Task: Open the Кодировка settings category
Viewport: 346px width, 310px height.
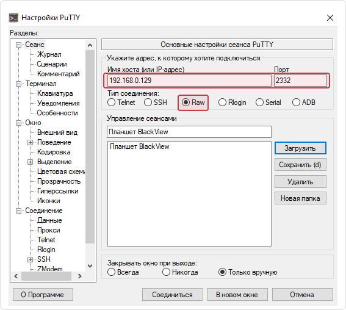Action: click(54, 152)
